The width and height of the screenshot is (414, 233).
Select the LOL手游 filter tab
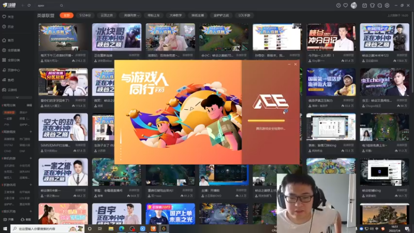coord(244,16)
